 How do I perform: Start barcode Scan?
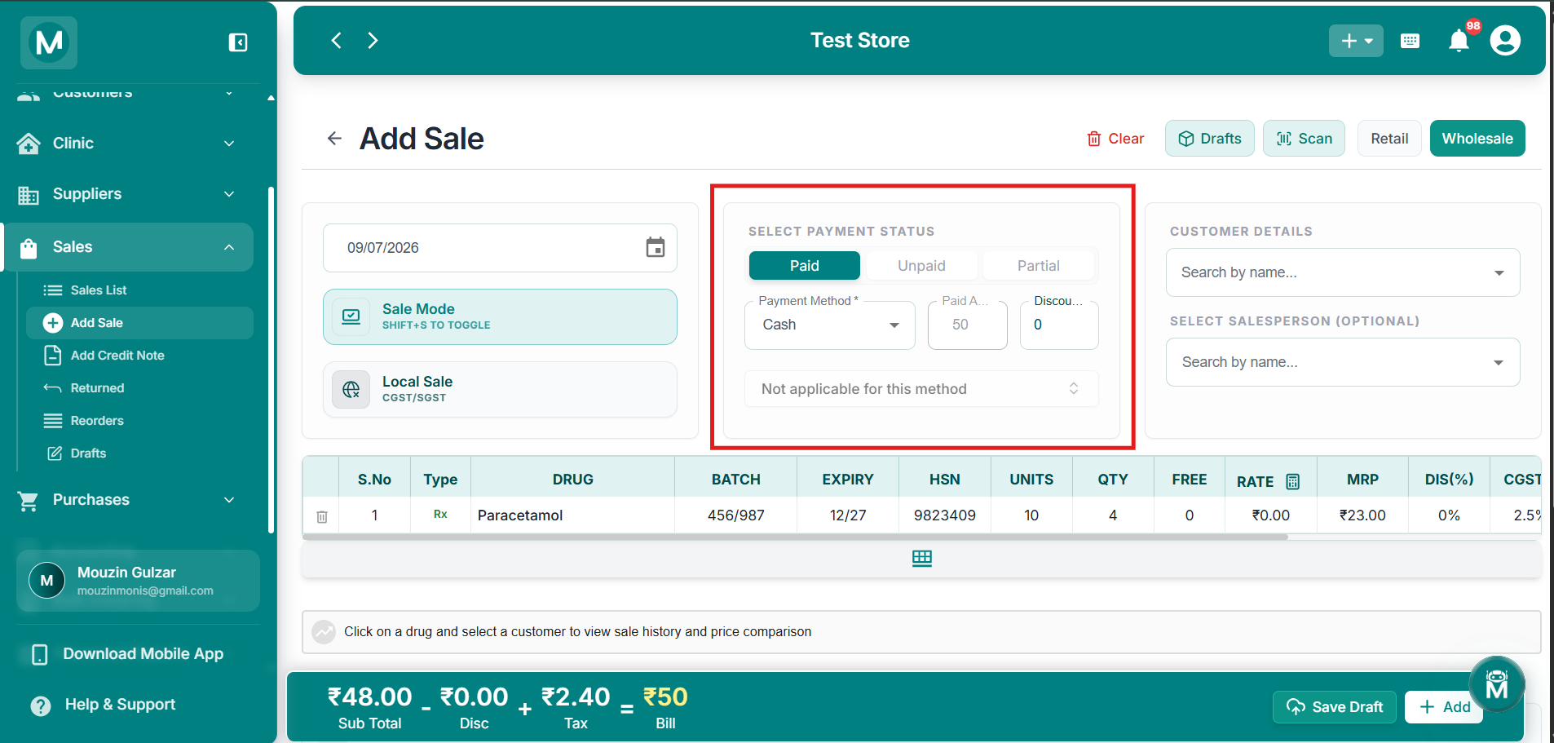tap(1304, 139)
